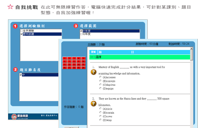Select answer (C)cover for question 2

pyautogui.click(x=101, y=116)
